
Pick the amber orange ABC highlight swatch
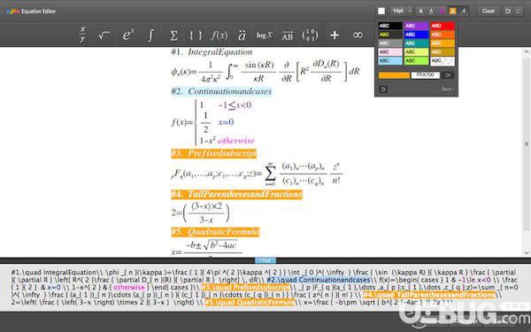pos(442,43)
